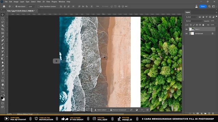Viewport: 218px width, 122px height.
Task: Select the Background layer thumbnail
Action: (x=191, y=34)
